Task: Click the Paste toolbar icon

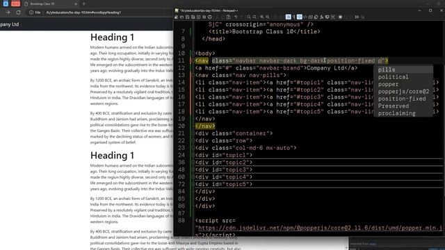Action: (x=228, y=17)
